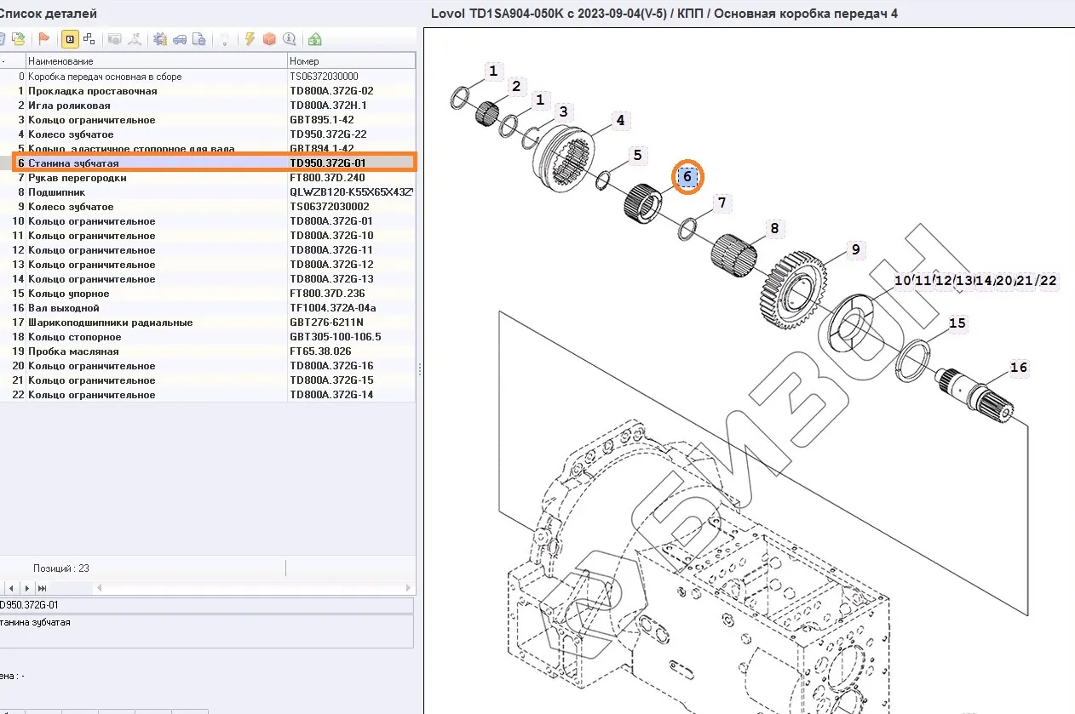Click the green money house icon
The image size is (1075, 714).
pyautogui.click(x=315, y=39)
